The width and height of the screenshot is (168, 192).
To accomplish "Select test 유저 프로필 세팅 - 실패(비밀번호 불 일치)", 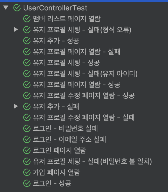I will (93, 161).
